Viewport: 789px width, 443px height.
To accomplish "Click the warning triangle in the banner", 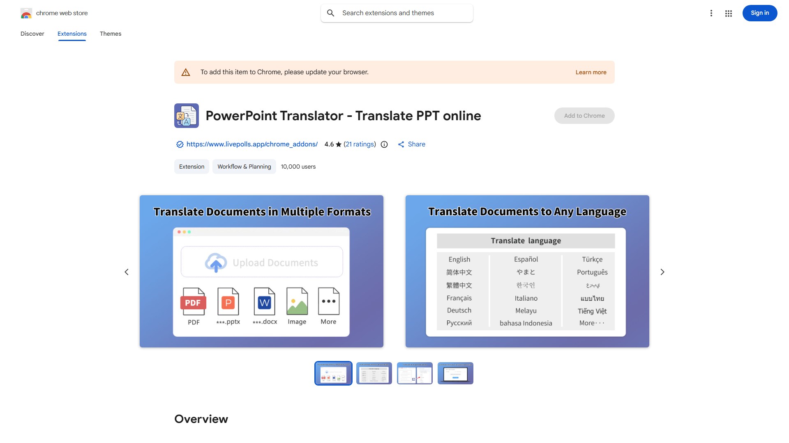I will click(186, 72).
